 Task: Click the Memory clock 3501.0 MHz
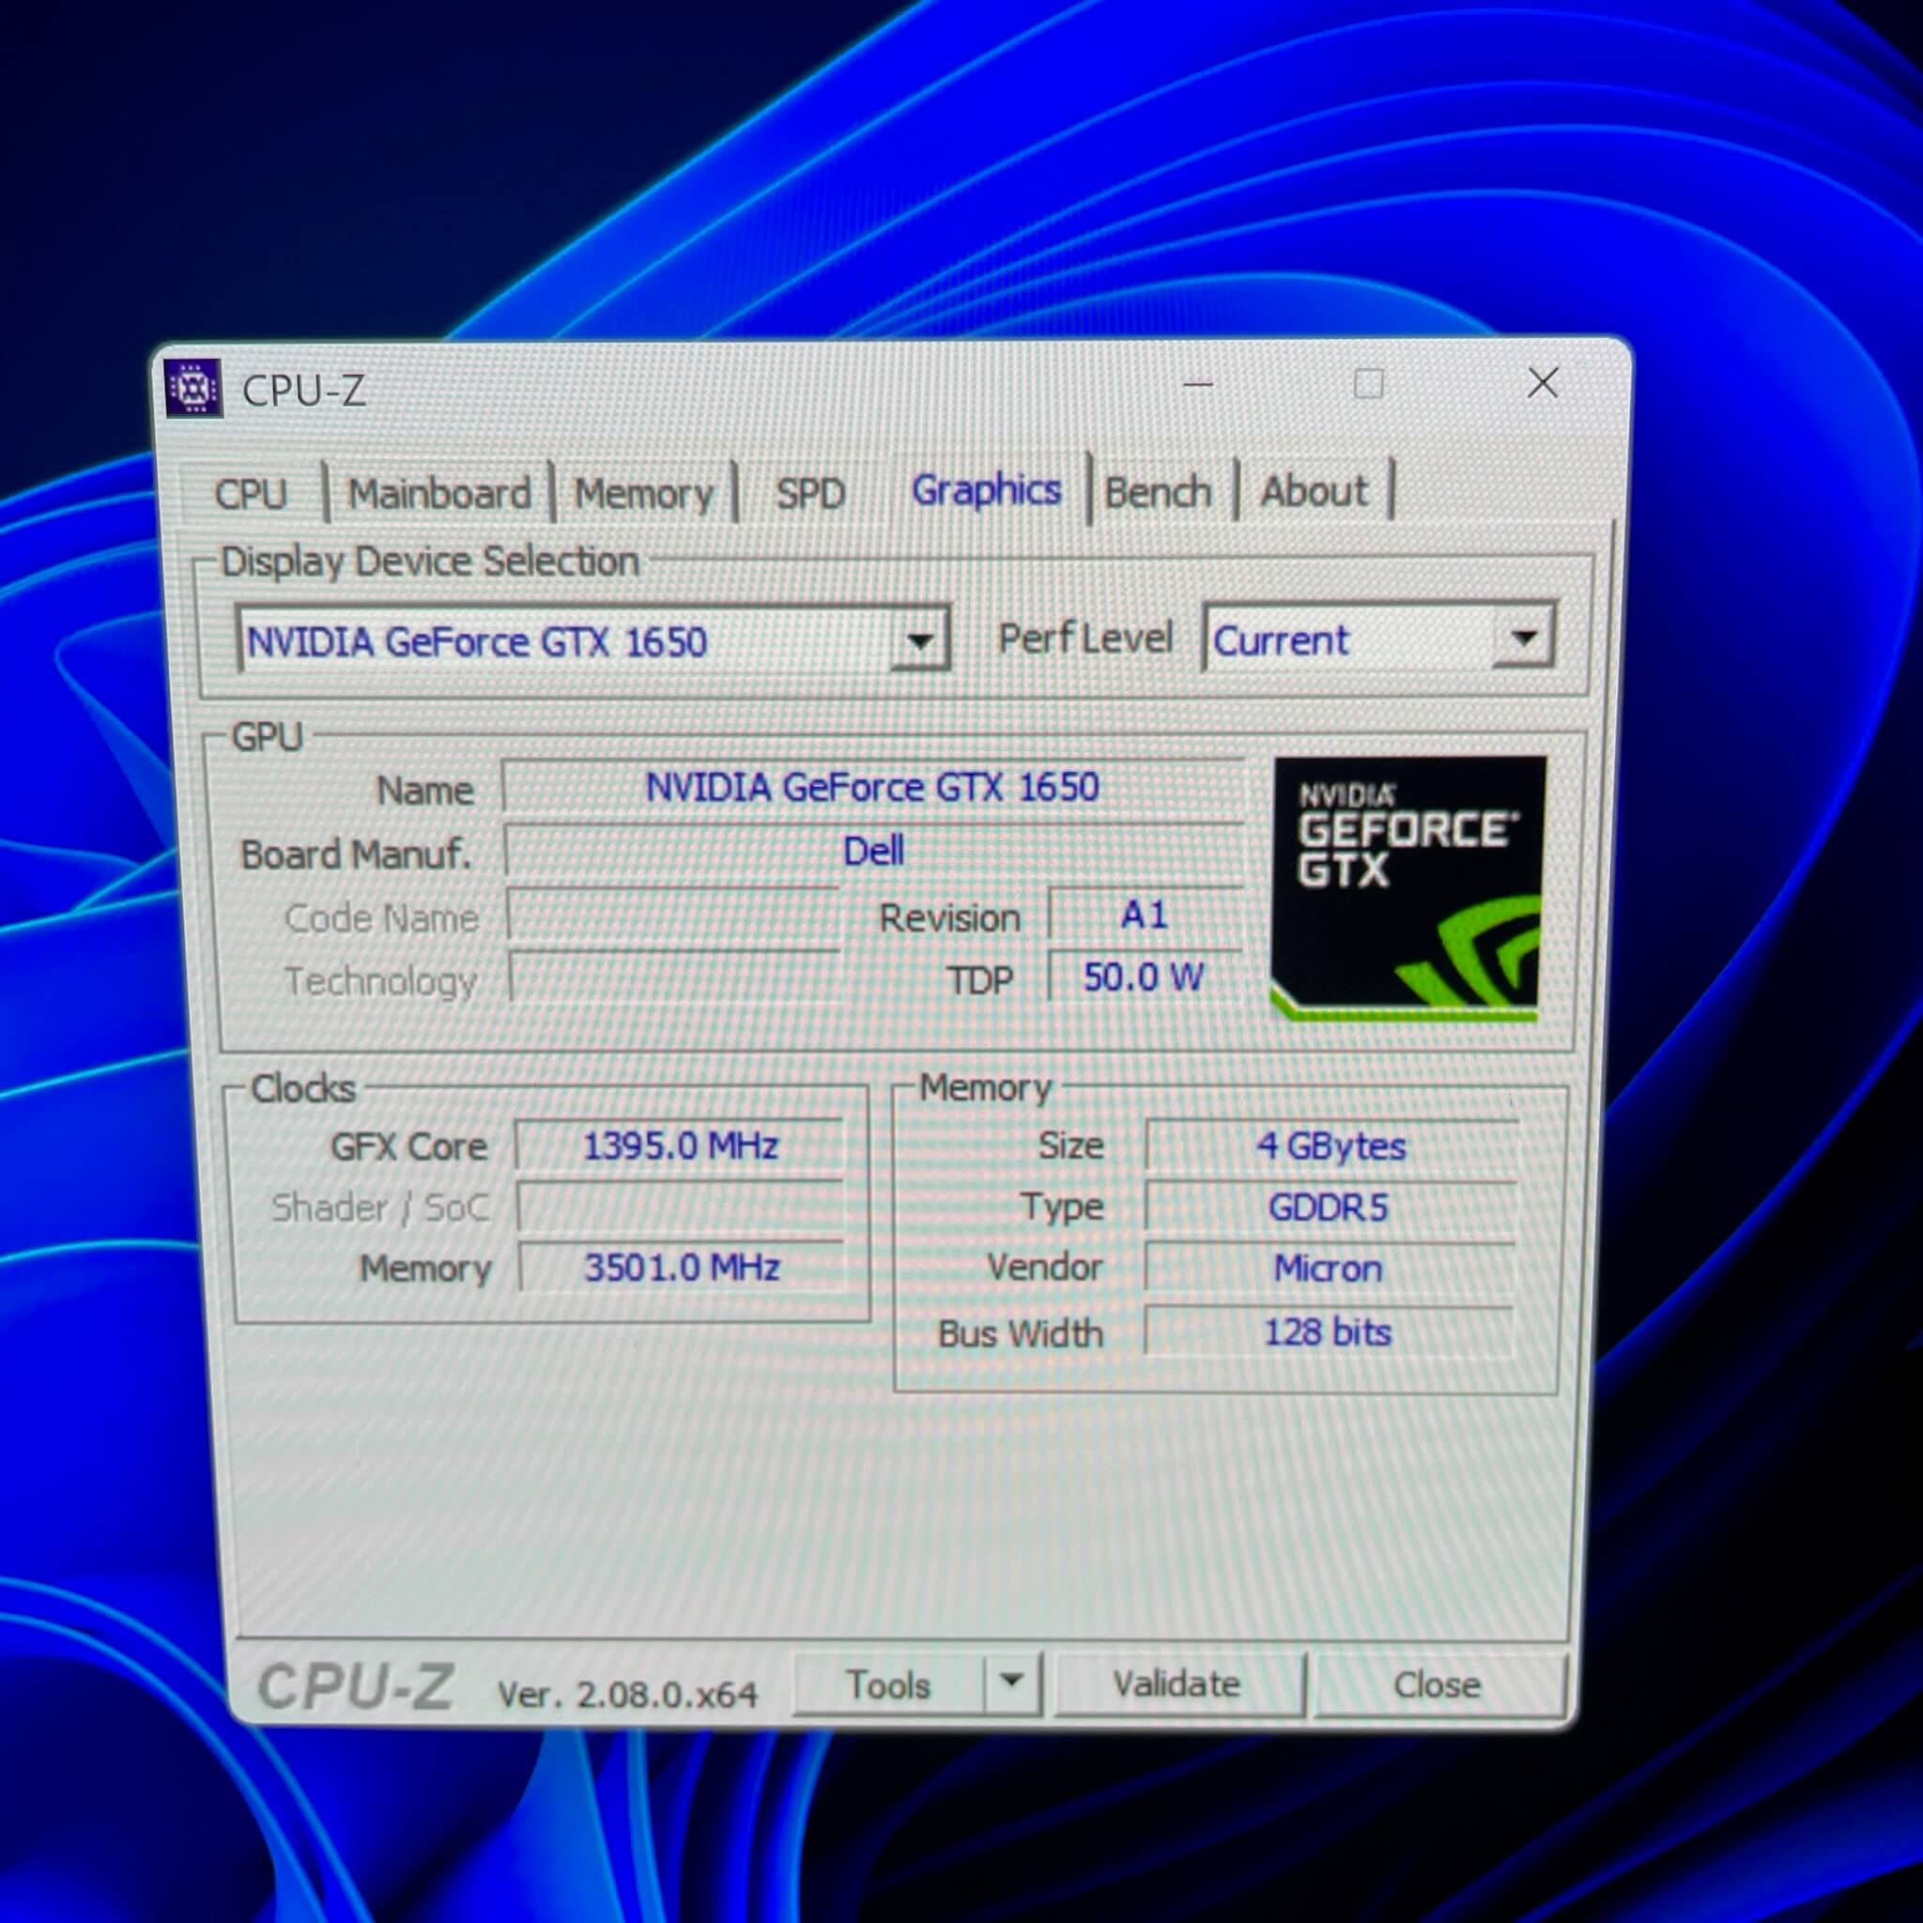[682, 1267]
